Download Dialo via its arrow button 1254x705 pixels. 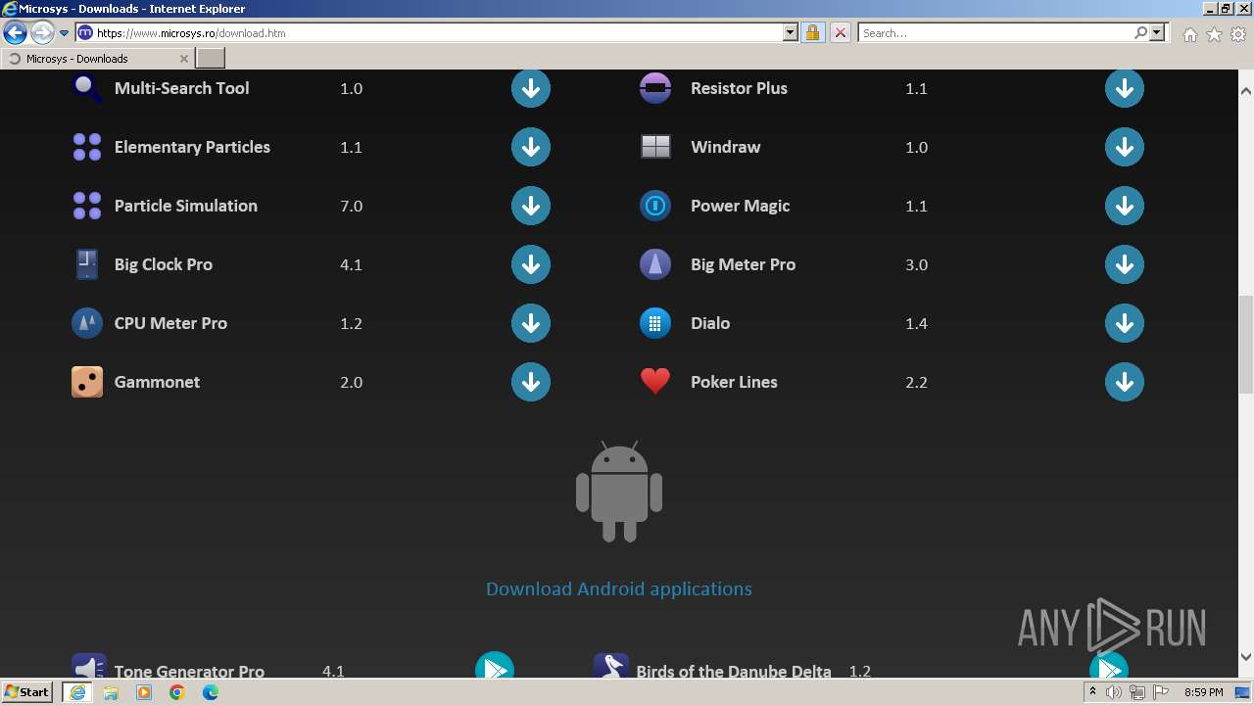tap(1124, 323)
